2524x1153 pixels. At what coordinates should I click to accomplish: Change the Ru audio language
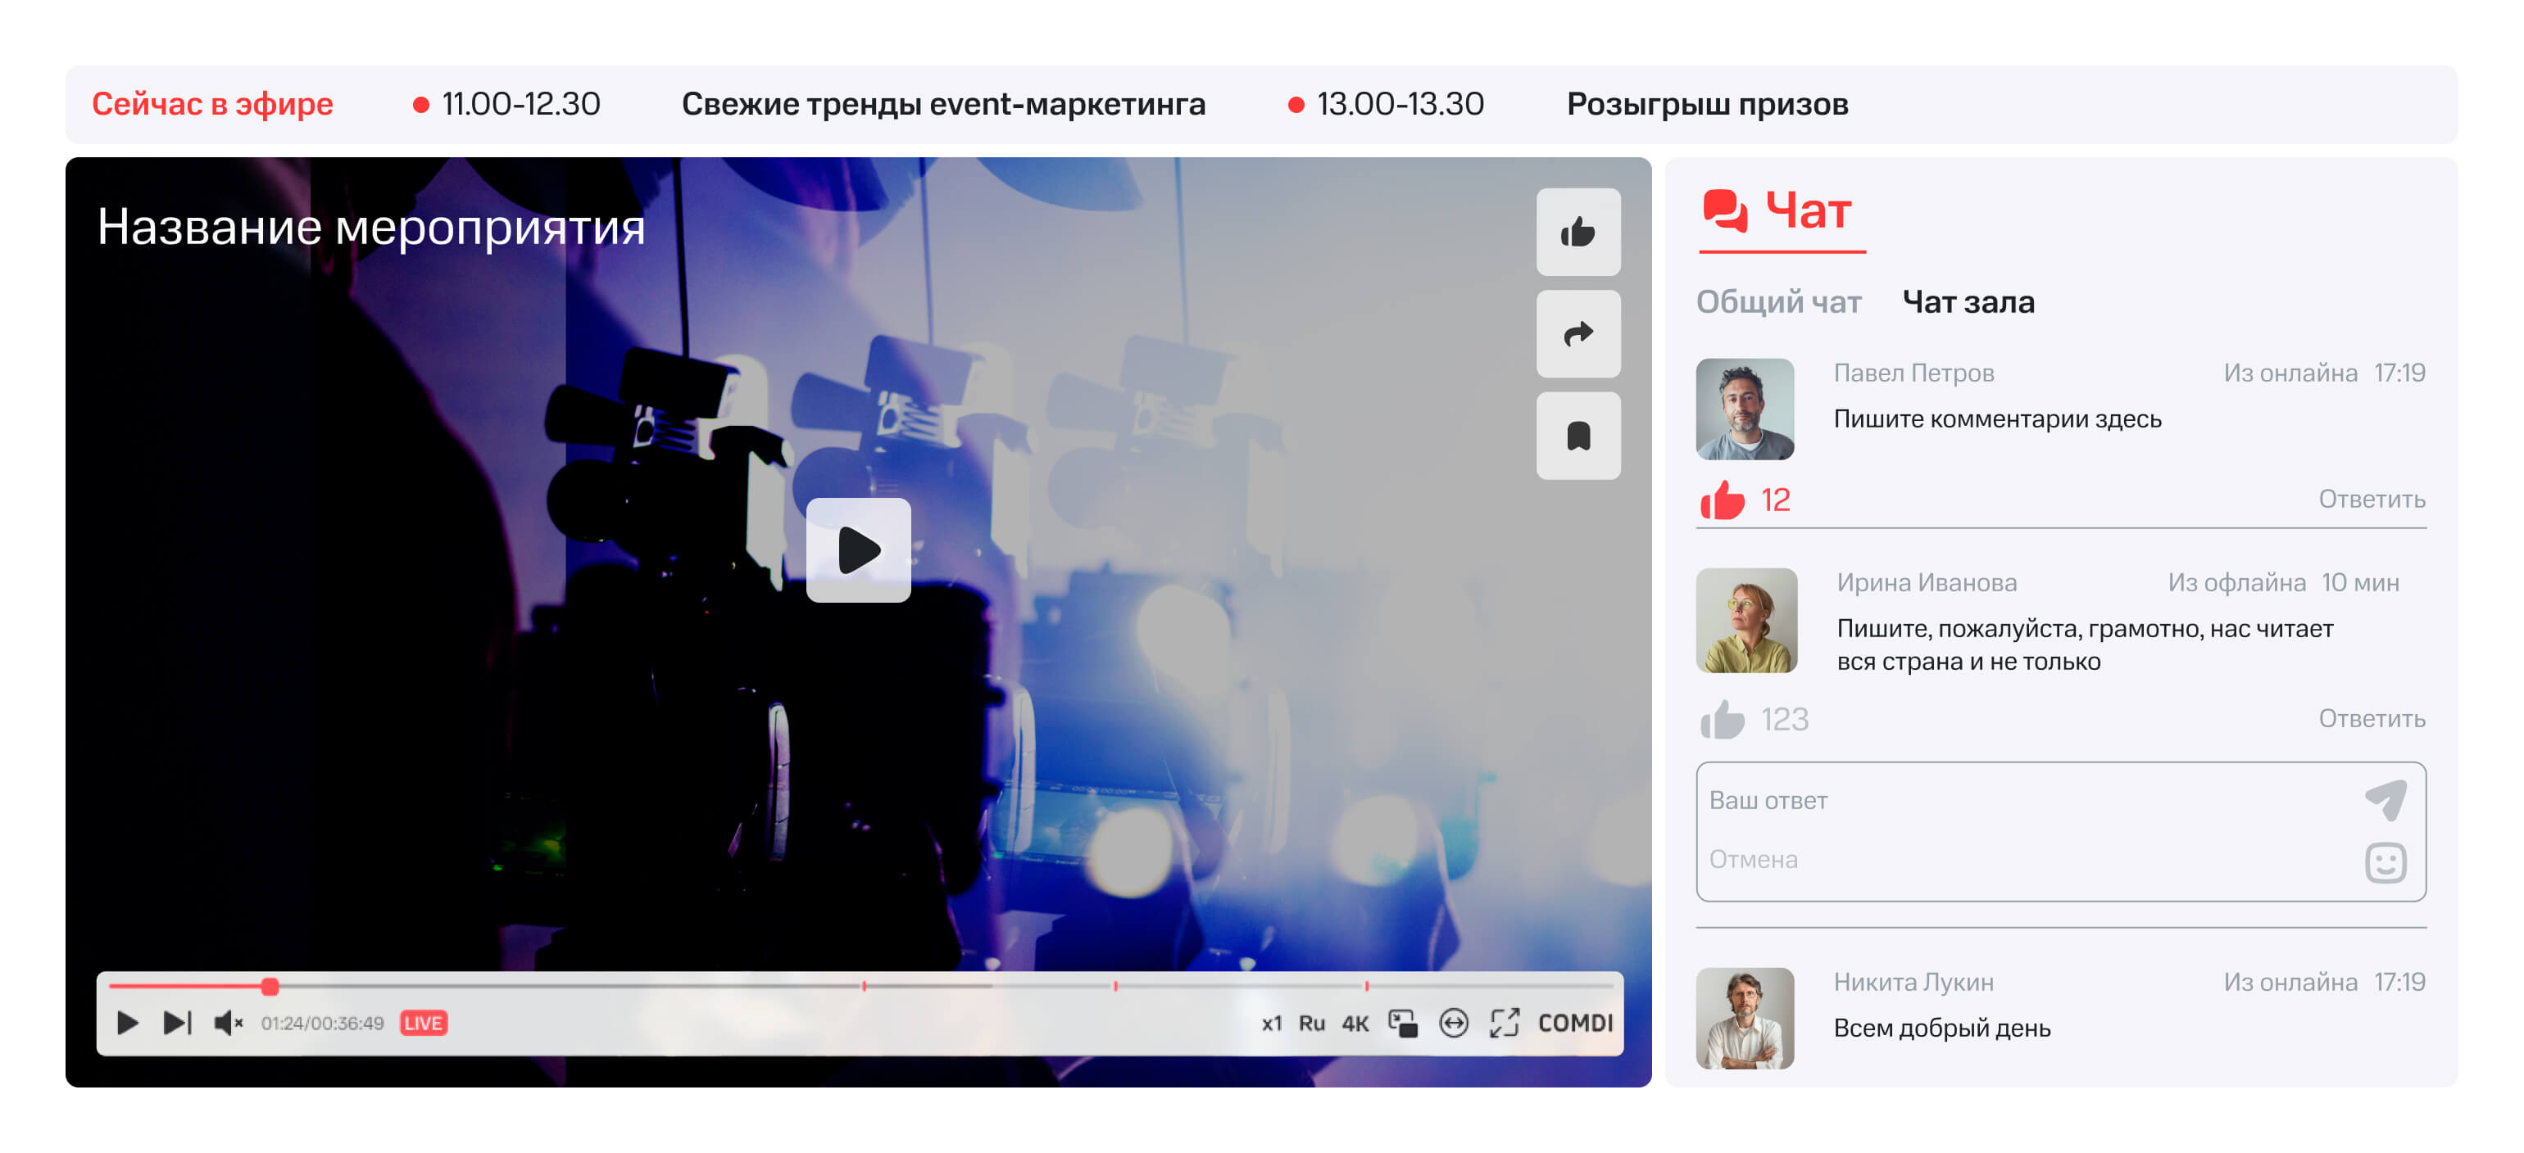point(1311,1023)
